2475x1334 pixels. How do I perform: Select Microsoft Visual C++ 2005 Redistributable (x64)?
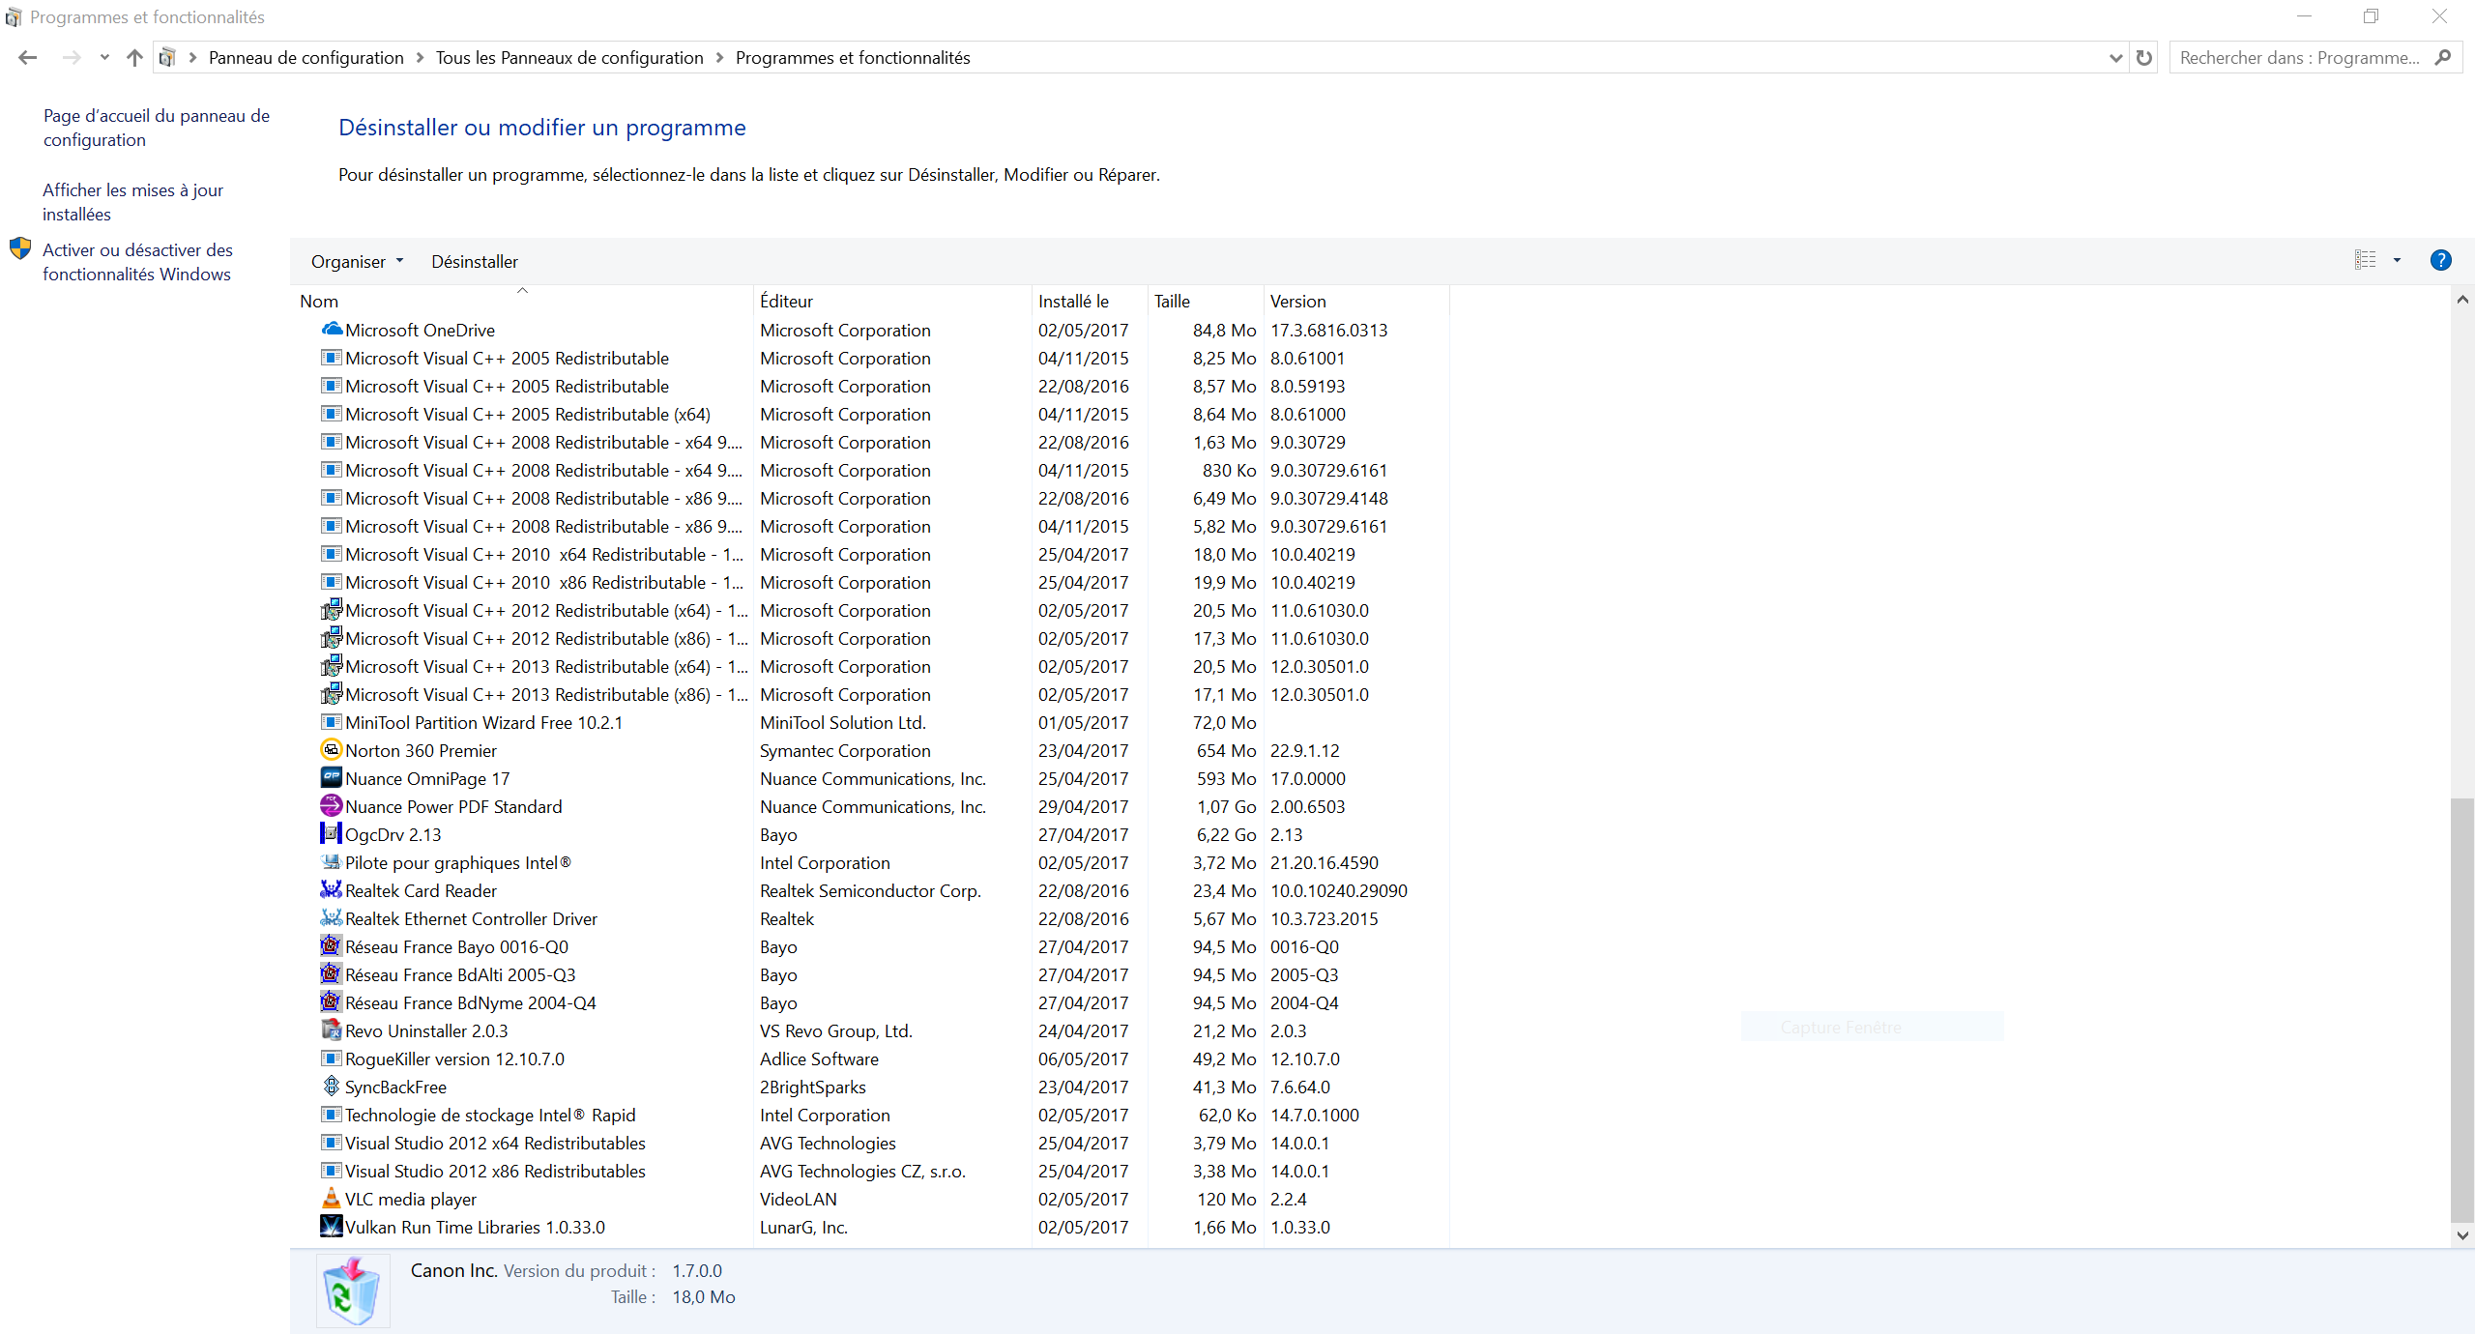(x=870, y=414)
